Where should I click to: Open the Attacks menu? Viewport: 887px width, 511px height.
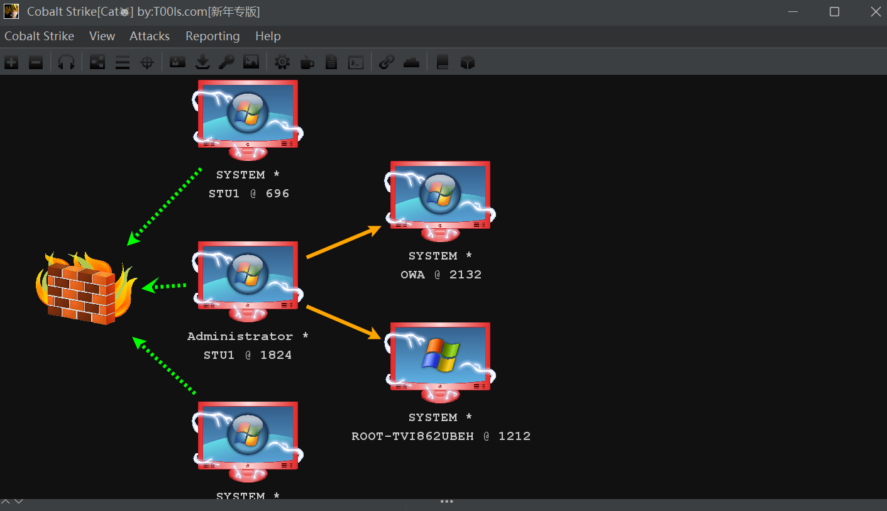[150, 36]
